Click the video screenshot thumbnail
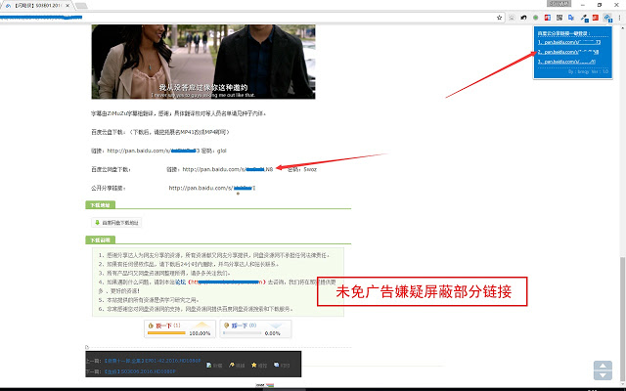This screenshot has height=391, width=626. pos(203,62)
